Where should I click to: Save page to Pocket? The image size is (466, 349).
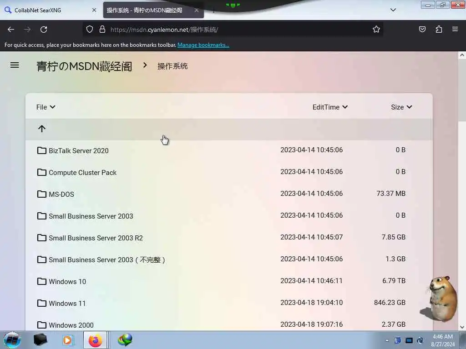coord(422,29)
